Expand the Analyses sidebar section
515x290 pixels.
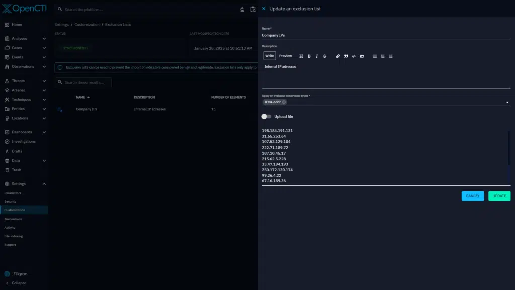point(44,39)
